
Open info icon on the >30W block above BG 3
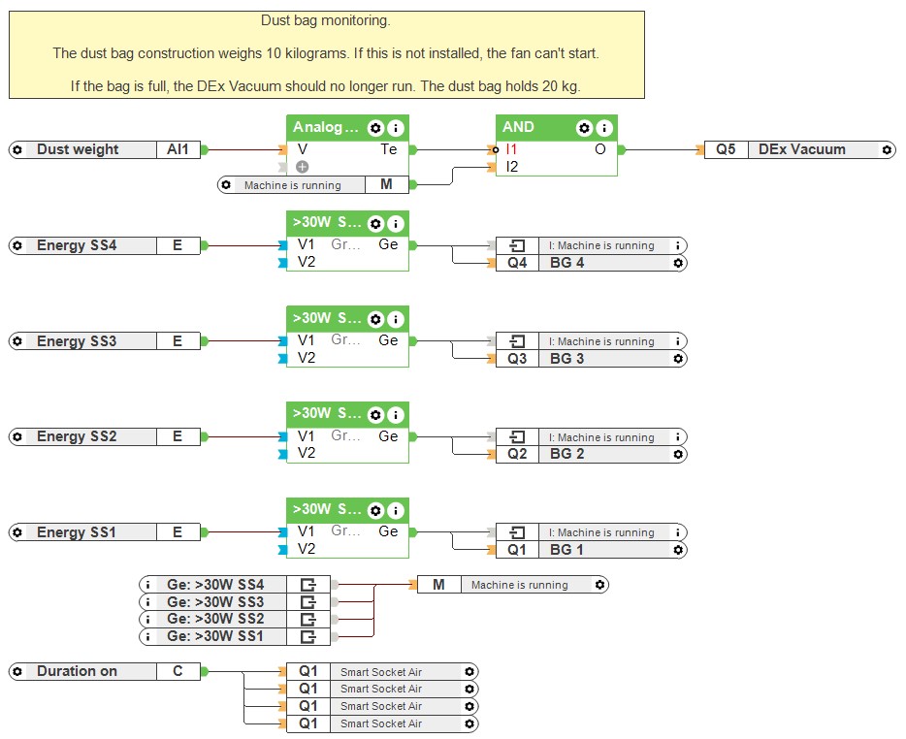click(396, 319)
